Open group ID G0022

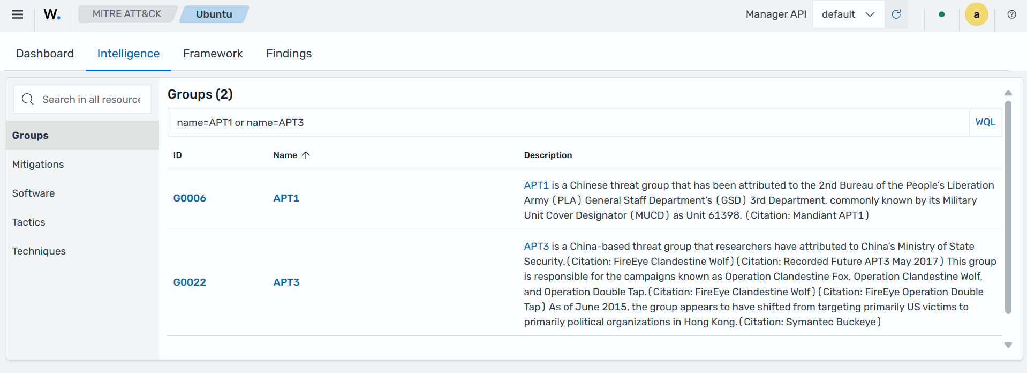point(190,282)
